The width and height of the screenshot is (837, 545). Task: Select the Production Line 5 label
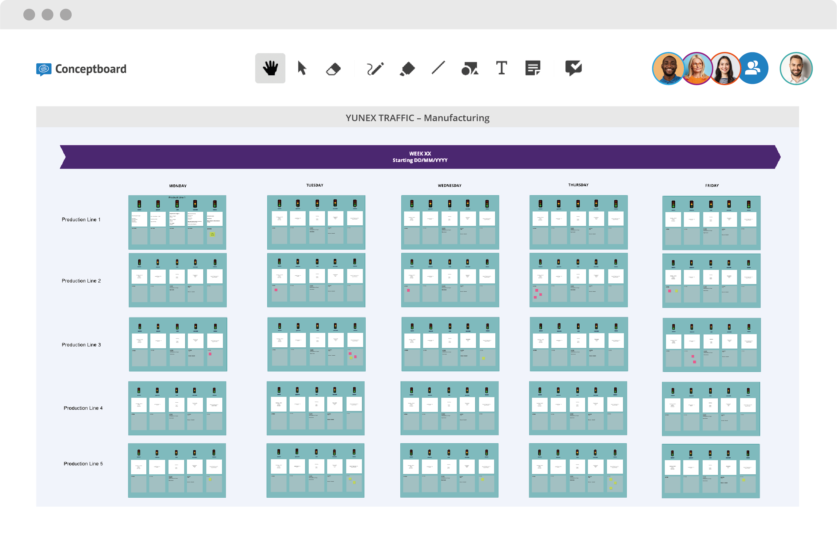click(83, 464)
